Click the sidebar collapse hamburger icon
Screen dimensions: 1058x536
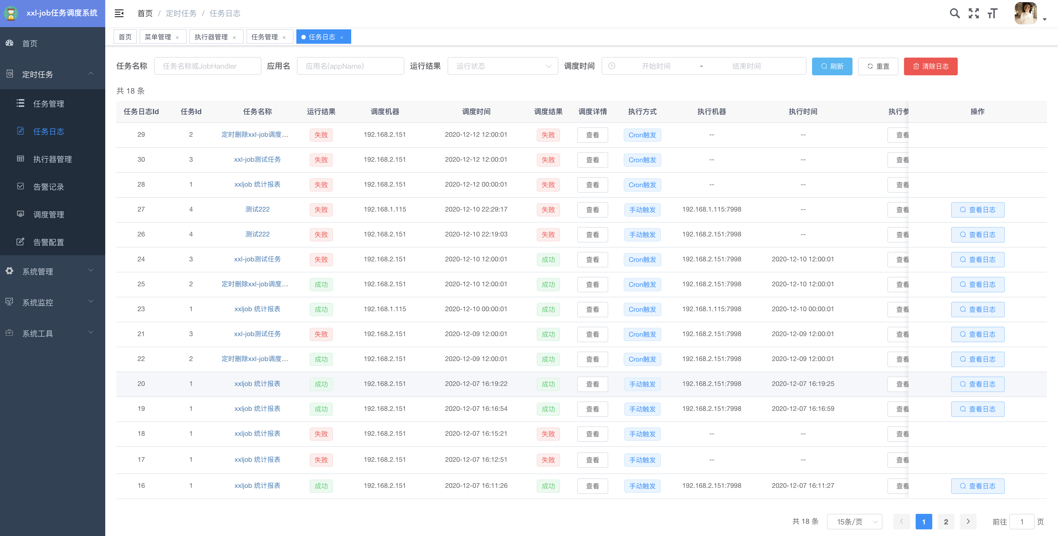pos(119,14)
